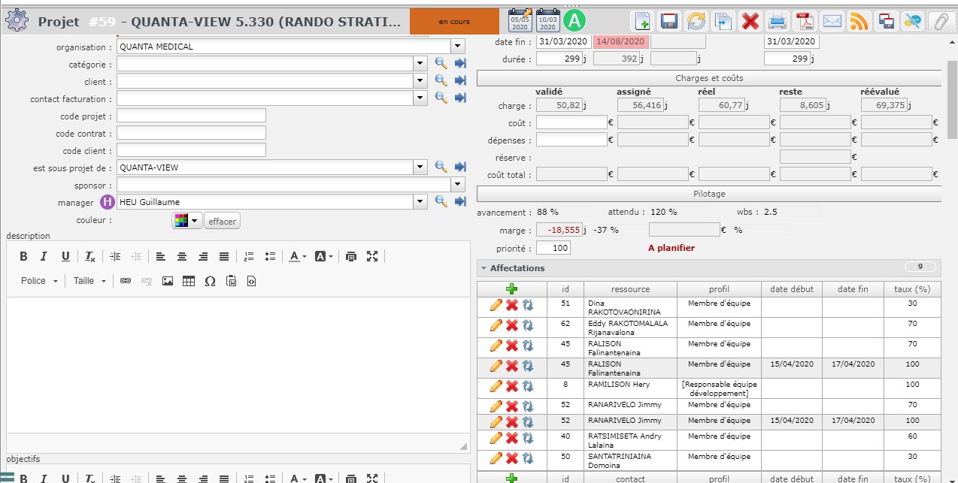
Task: Click into the code projet field
Action: pos(191,116)
